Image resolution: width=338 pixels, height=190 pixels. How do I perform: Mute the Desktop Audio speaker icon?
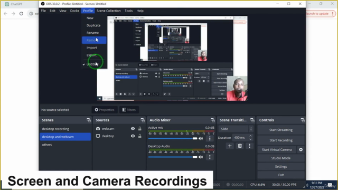click(x=201, y=157)
